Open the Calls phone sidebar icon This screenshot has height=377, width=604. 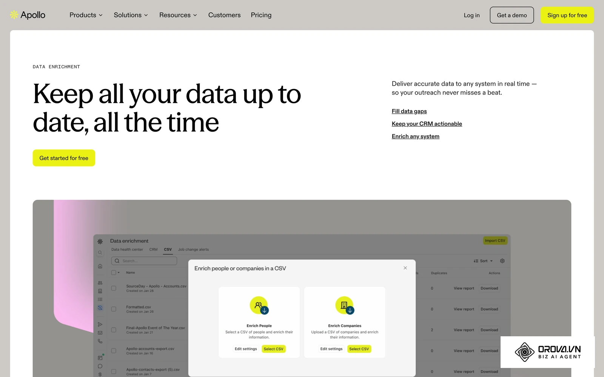pyautogui.click(x=100, y=341)
